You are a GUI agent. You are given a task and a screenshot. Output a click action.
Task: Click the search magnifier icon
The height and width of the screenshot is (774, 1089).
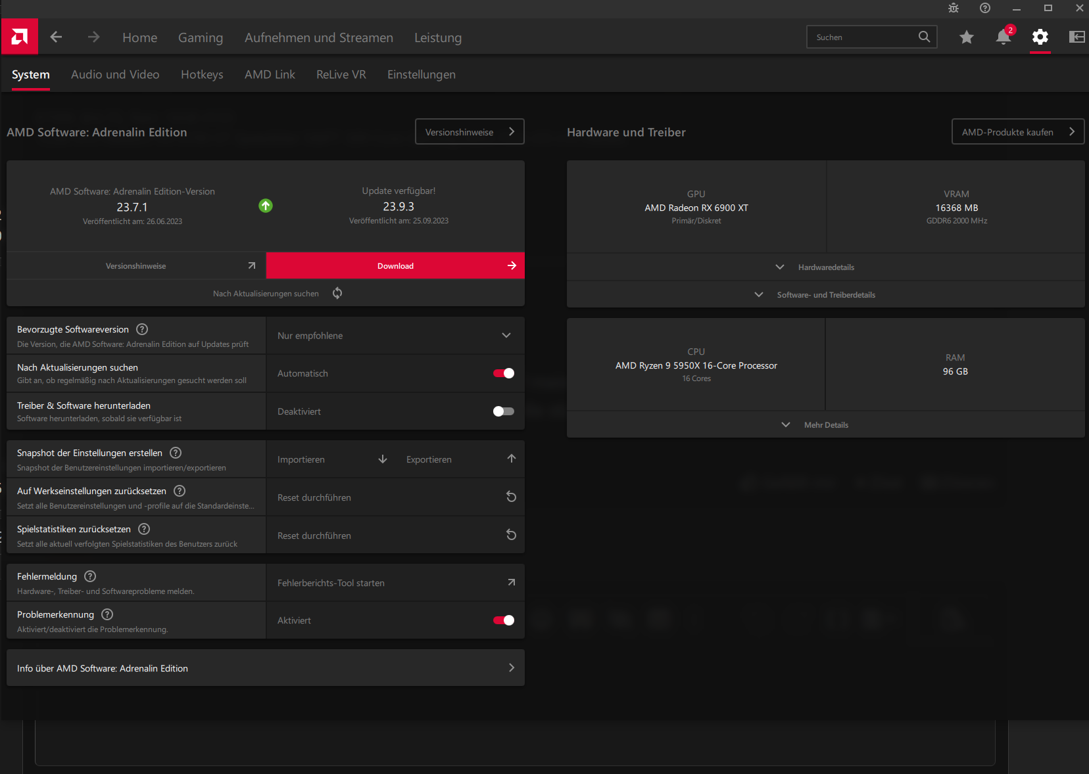(924, 37)
